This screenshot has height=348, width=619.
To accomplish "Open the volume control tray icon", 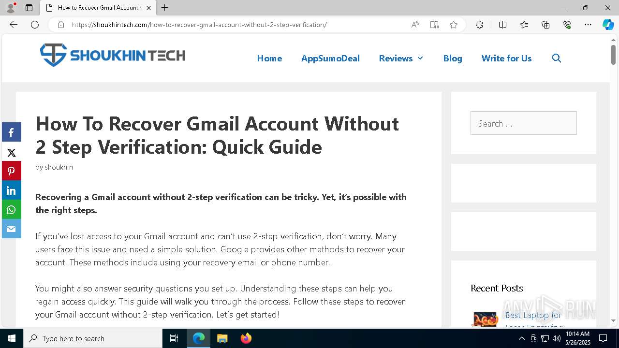I will click(x=557, y=338).
